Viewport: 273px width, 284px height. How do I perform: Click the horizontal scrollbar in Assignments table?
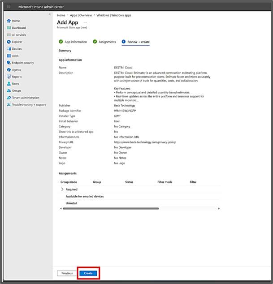111,208
